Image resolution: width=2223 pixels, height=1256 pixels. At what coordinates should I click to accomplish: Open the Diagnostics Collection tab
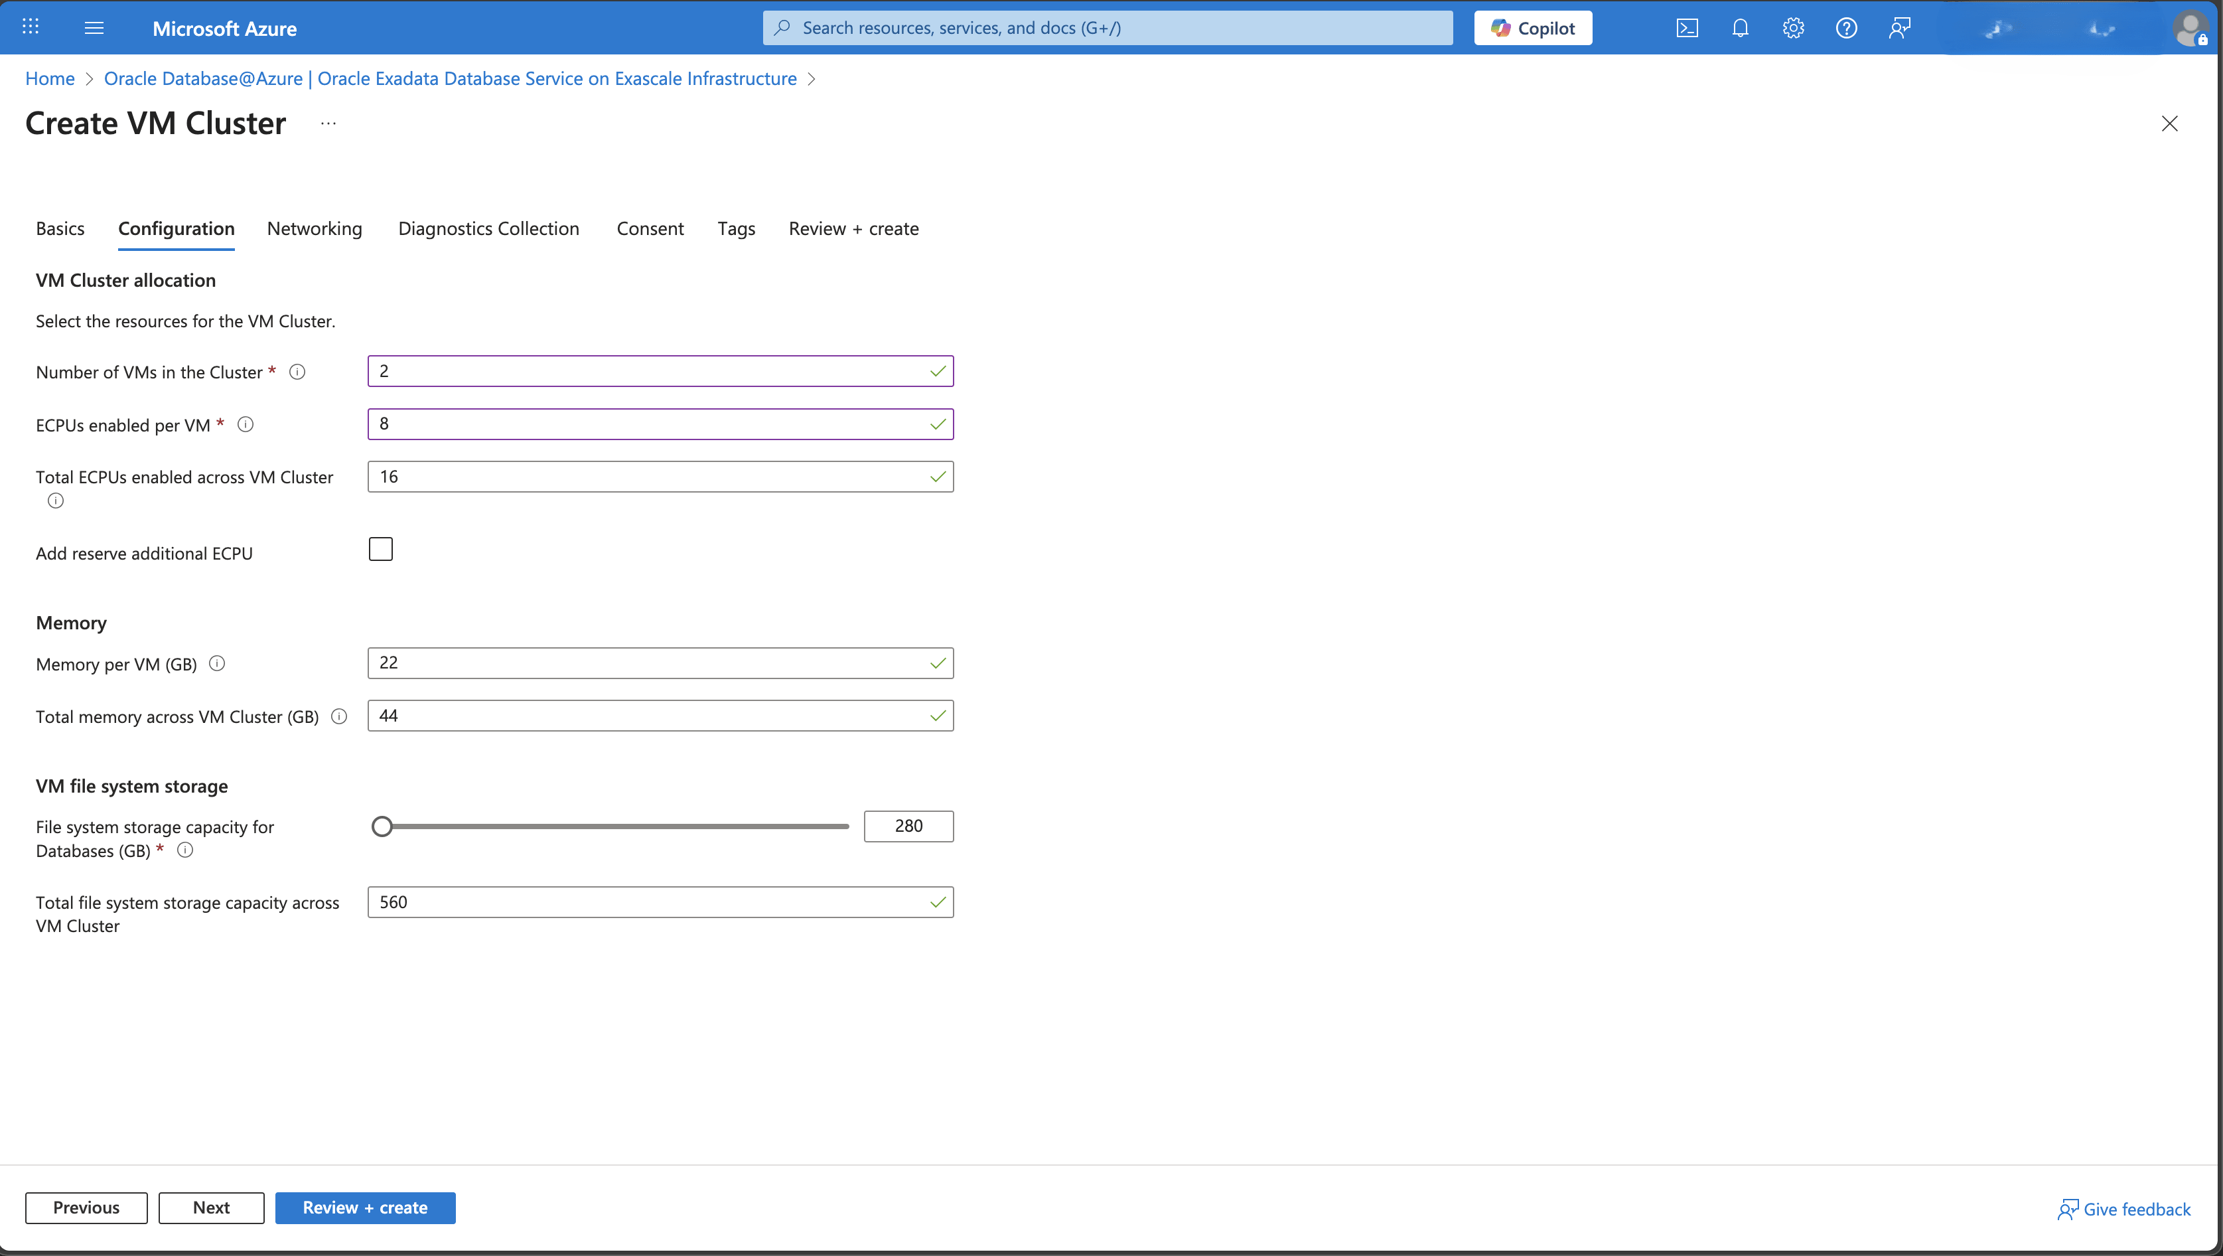tap(488, 228)
